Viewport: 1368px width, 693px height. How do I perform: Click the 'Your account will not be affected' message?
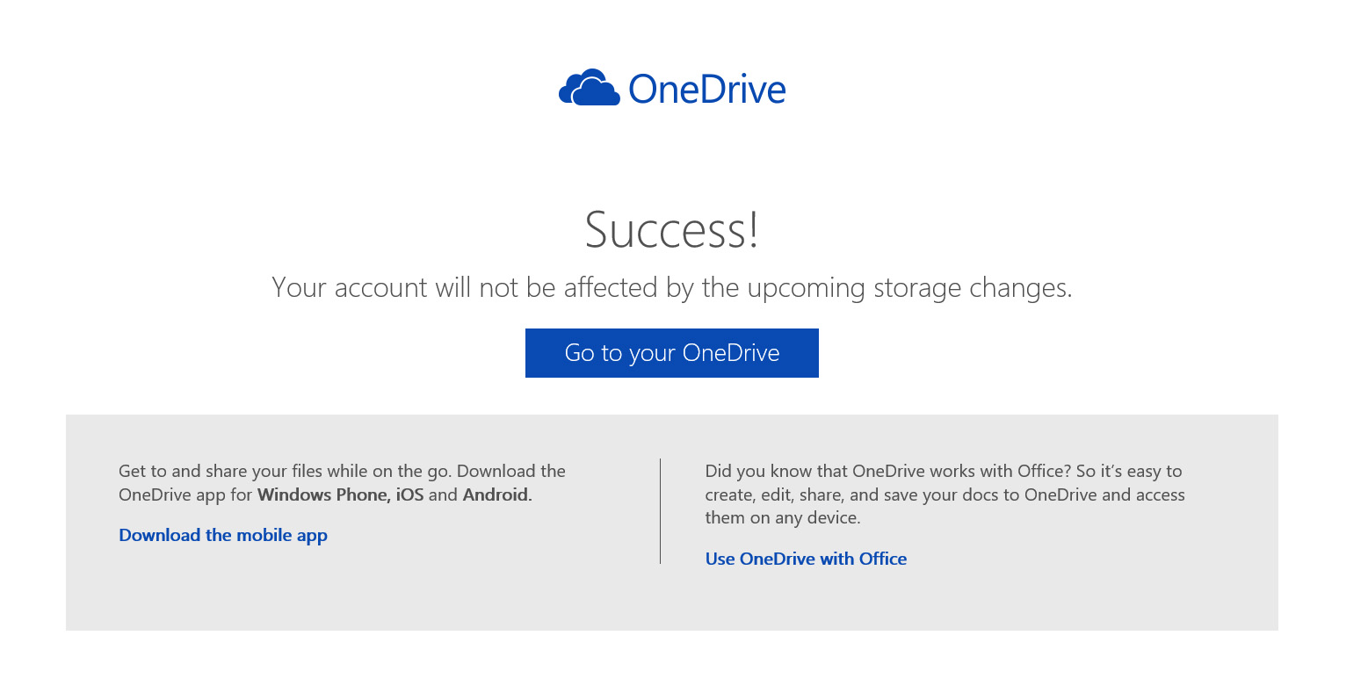tap(672, 288)
